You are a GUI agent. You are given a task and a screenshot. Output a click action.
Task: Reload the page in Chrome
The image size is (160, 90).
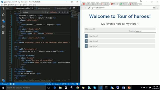89,8
